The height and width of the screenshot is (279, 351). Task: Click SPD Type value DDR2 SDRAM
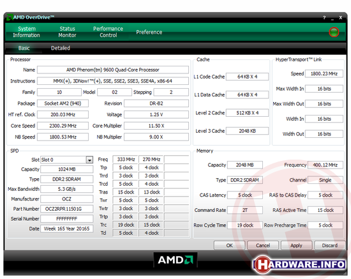coord(67,179)
